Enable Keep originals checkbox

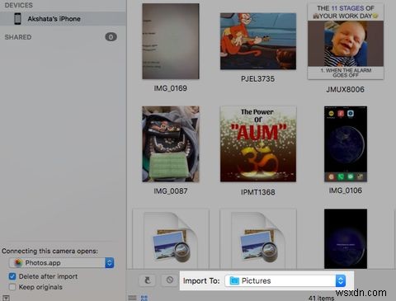[x=12, y=287]
